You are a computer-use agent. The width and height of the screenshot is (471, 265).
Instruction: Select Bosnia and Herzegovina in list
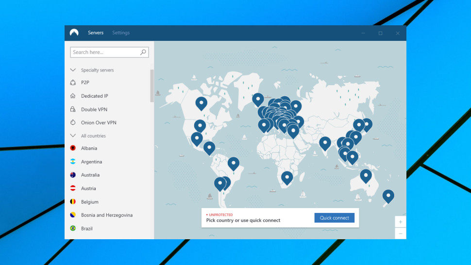point(107,215)
